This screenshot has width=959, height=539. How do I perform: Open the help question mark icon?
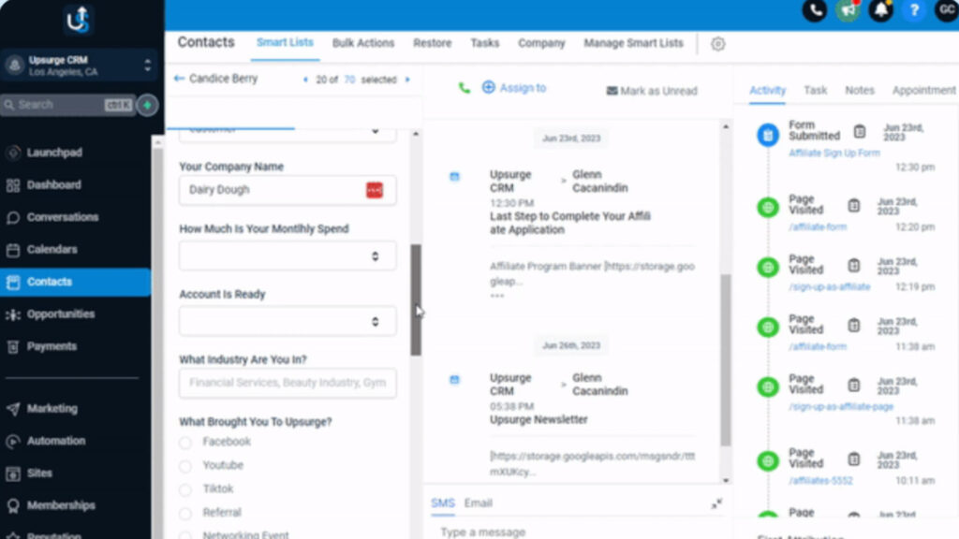[x=914, y=10]
